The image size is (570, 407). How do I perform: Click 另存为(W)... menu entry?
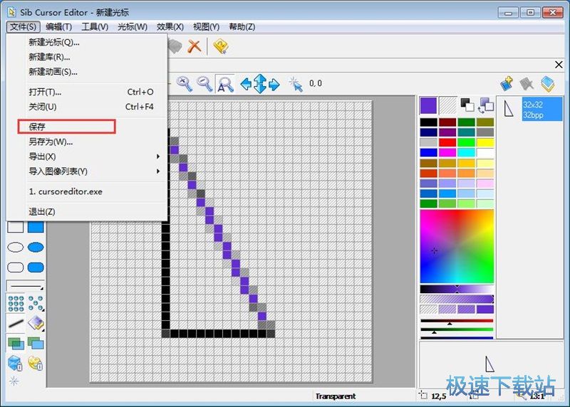(51, 142)
